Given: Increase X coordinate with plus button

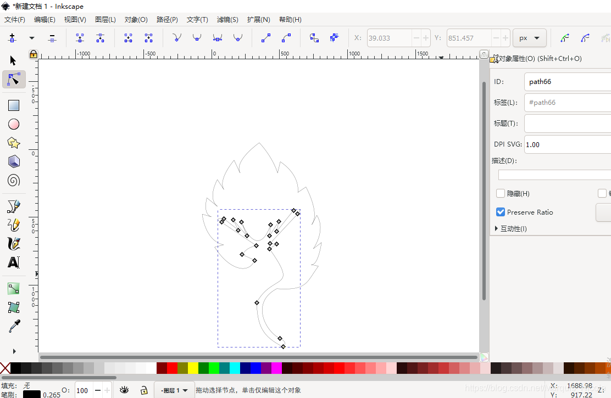Looking at the screenshot, I should pyautogui.click(x=425, y=38).
